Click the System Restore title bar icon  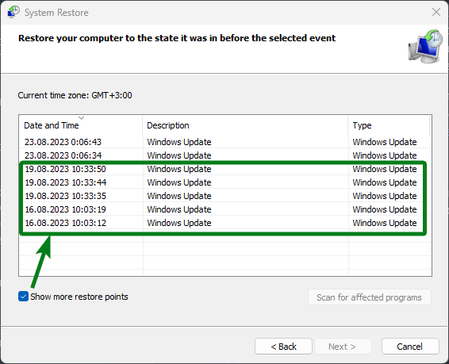coord(13,12)
